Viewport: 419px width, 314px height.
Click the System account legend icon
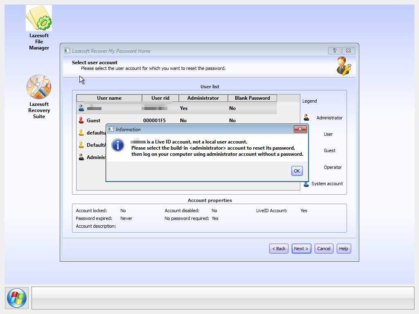306,184
